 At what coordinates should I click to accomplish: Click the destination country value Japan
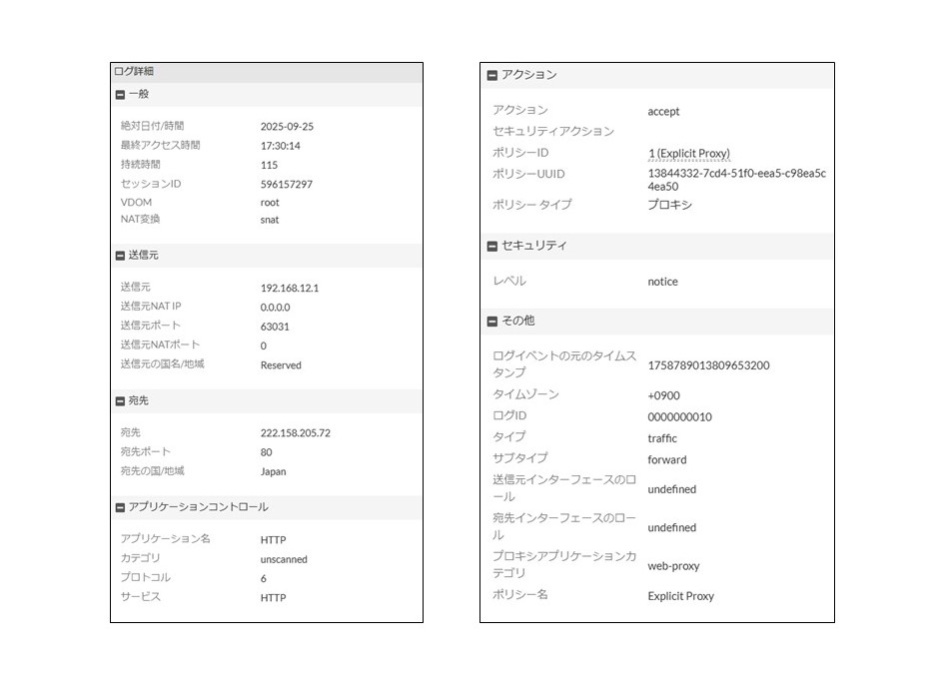[273, 471]
